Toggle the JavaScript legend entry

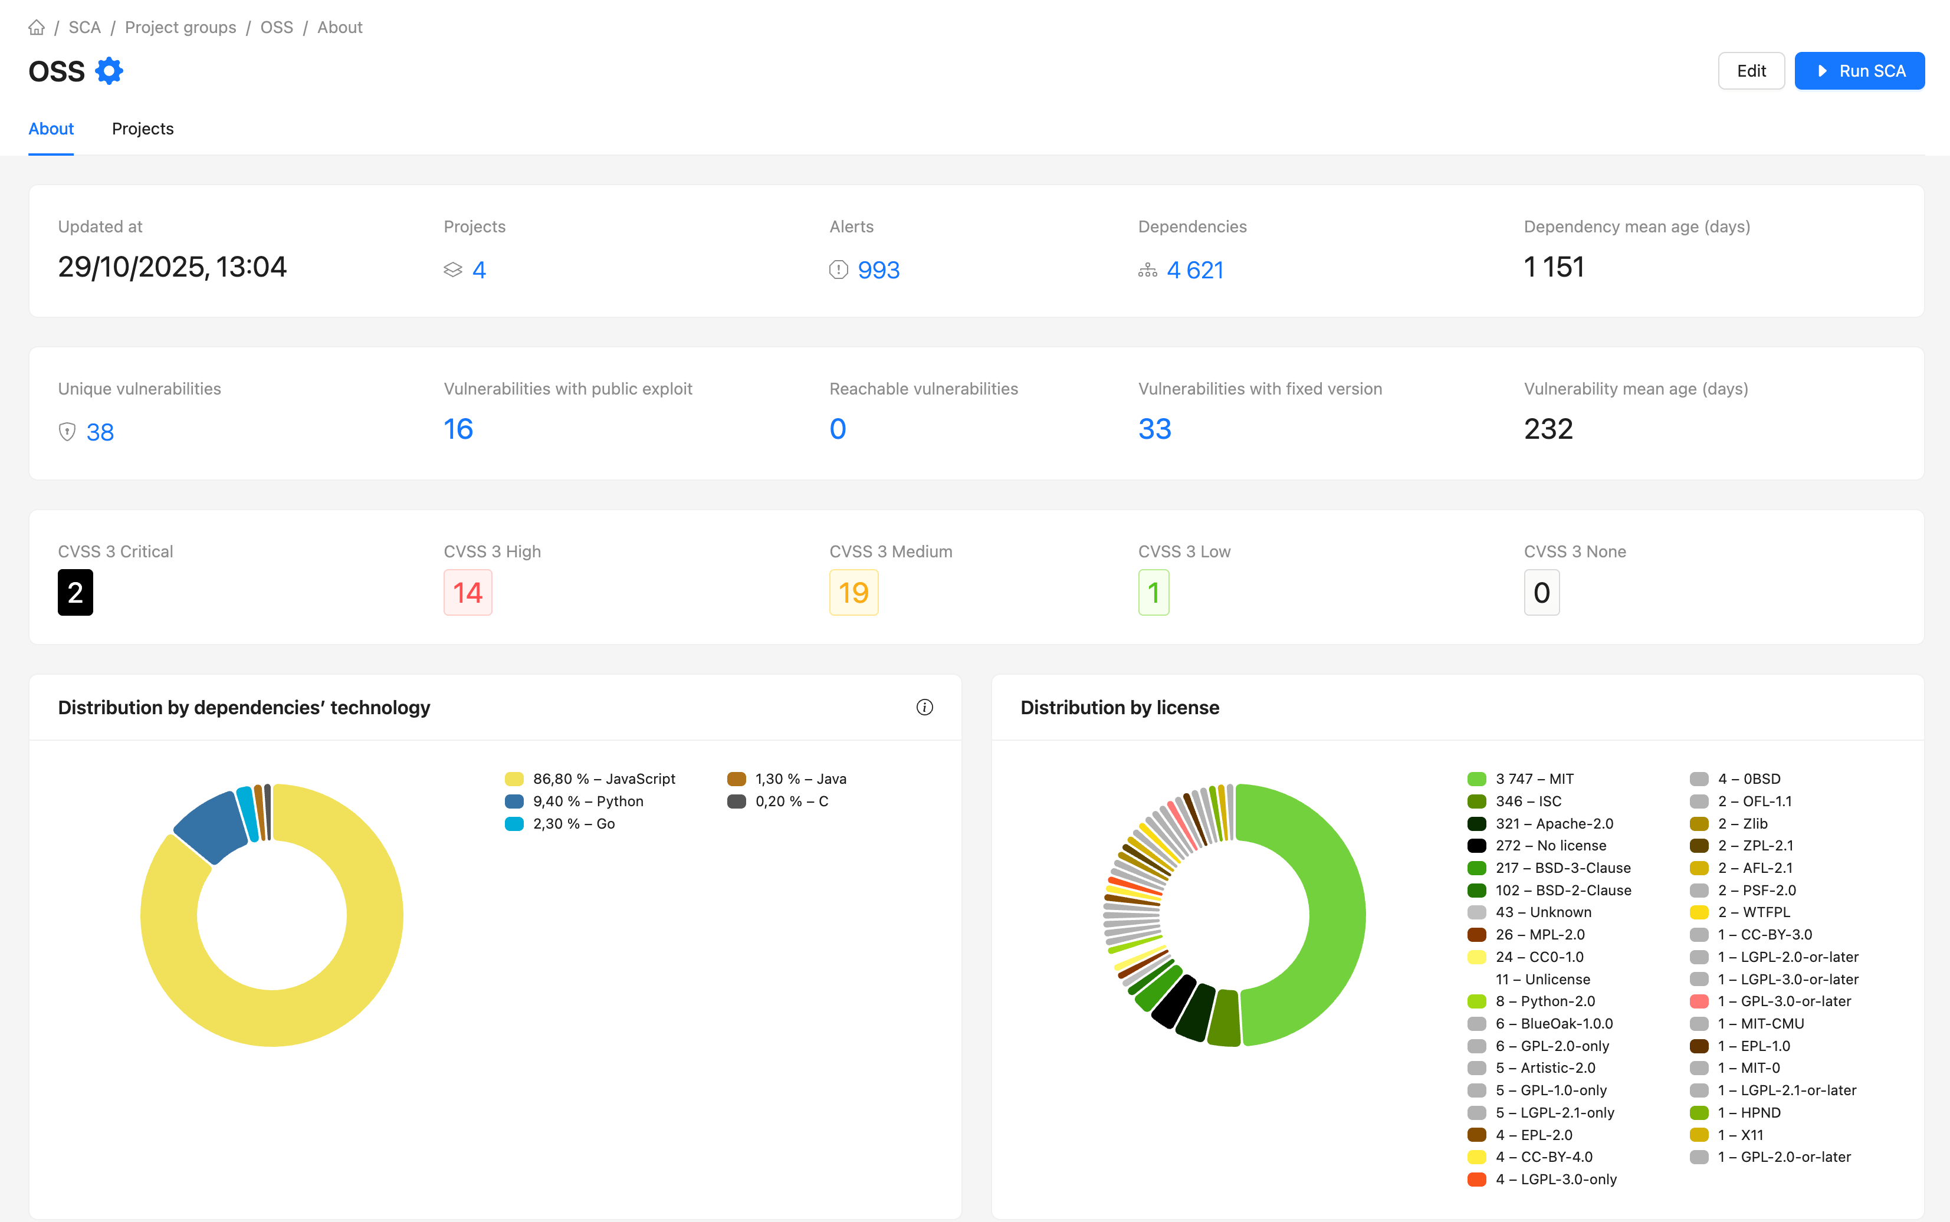603,779
